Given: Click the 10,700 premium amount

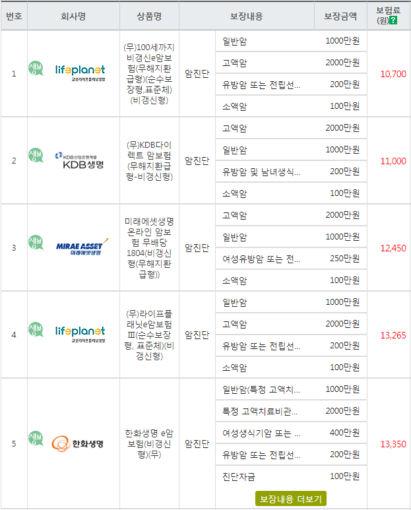Looking at the screenshot, I should pyautogui.click(x=393, y=74).
